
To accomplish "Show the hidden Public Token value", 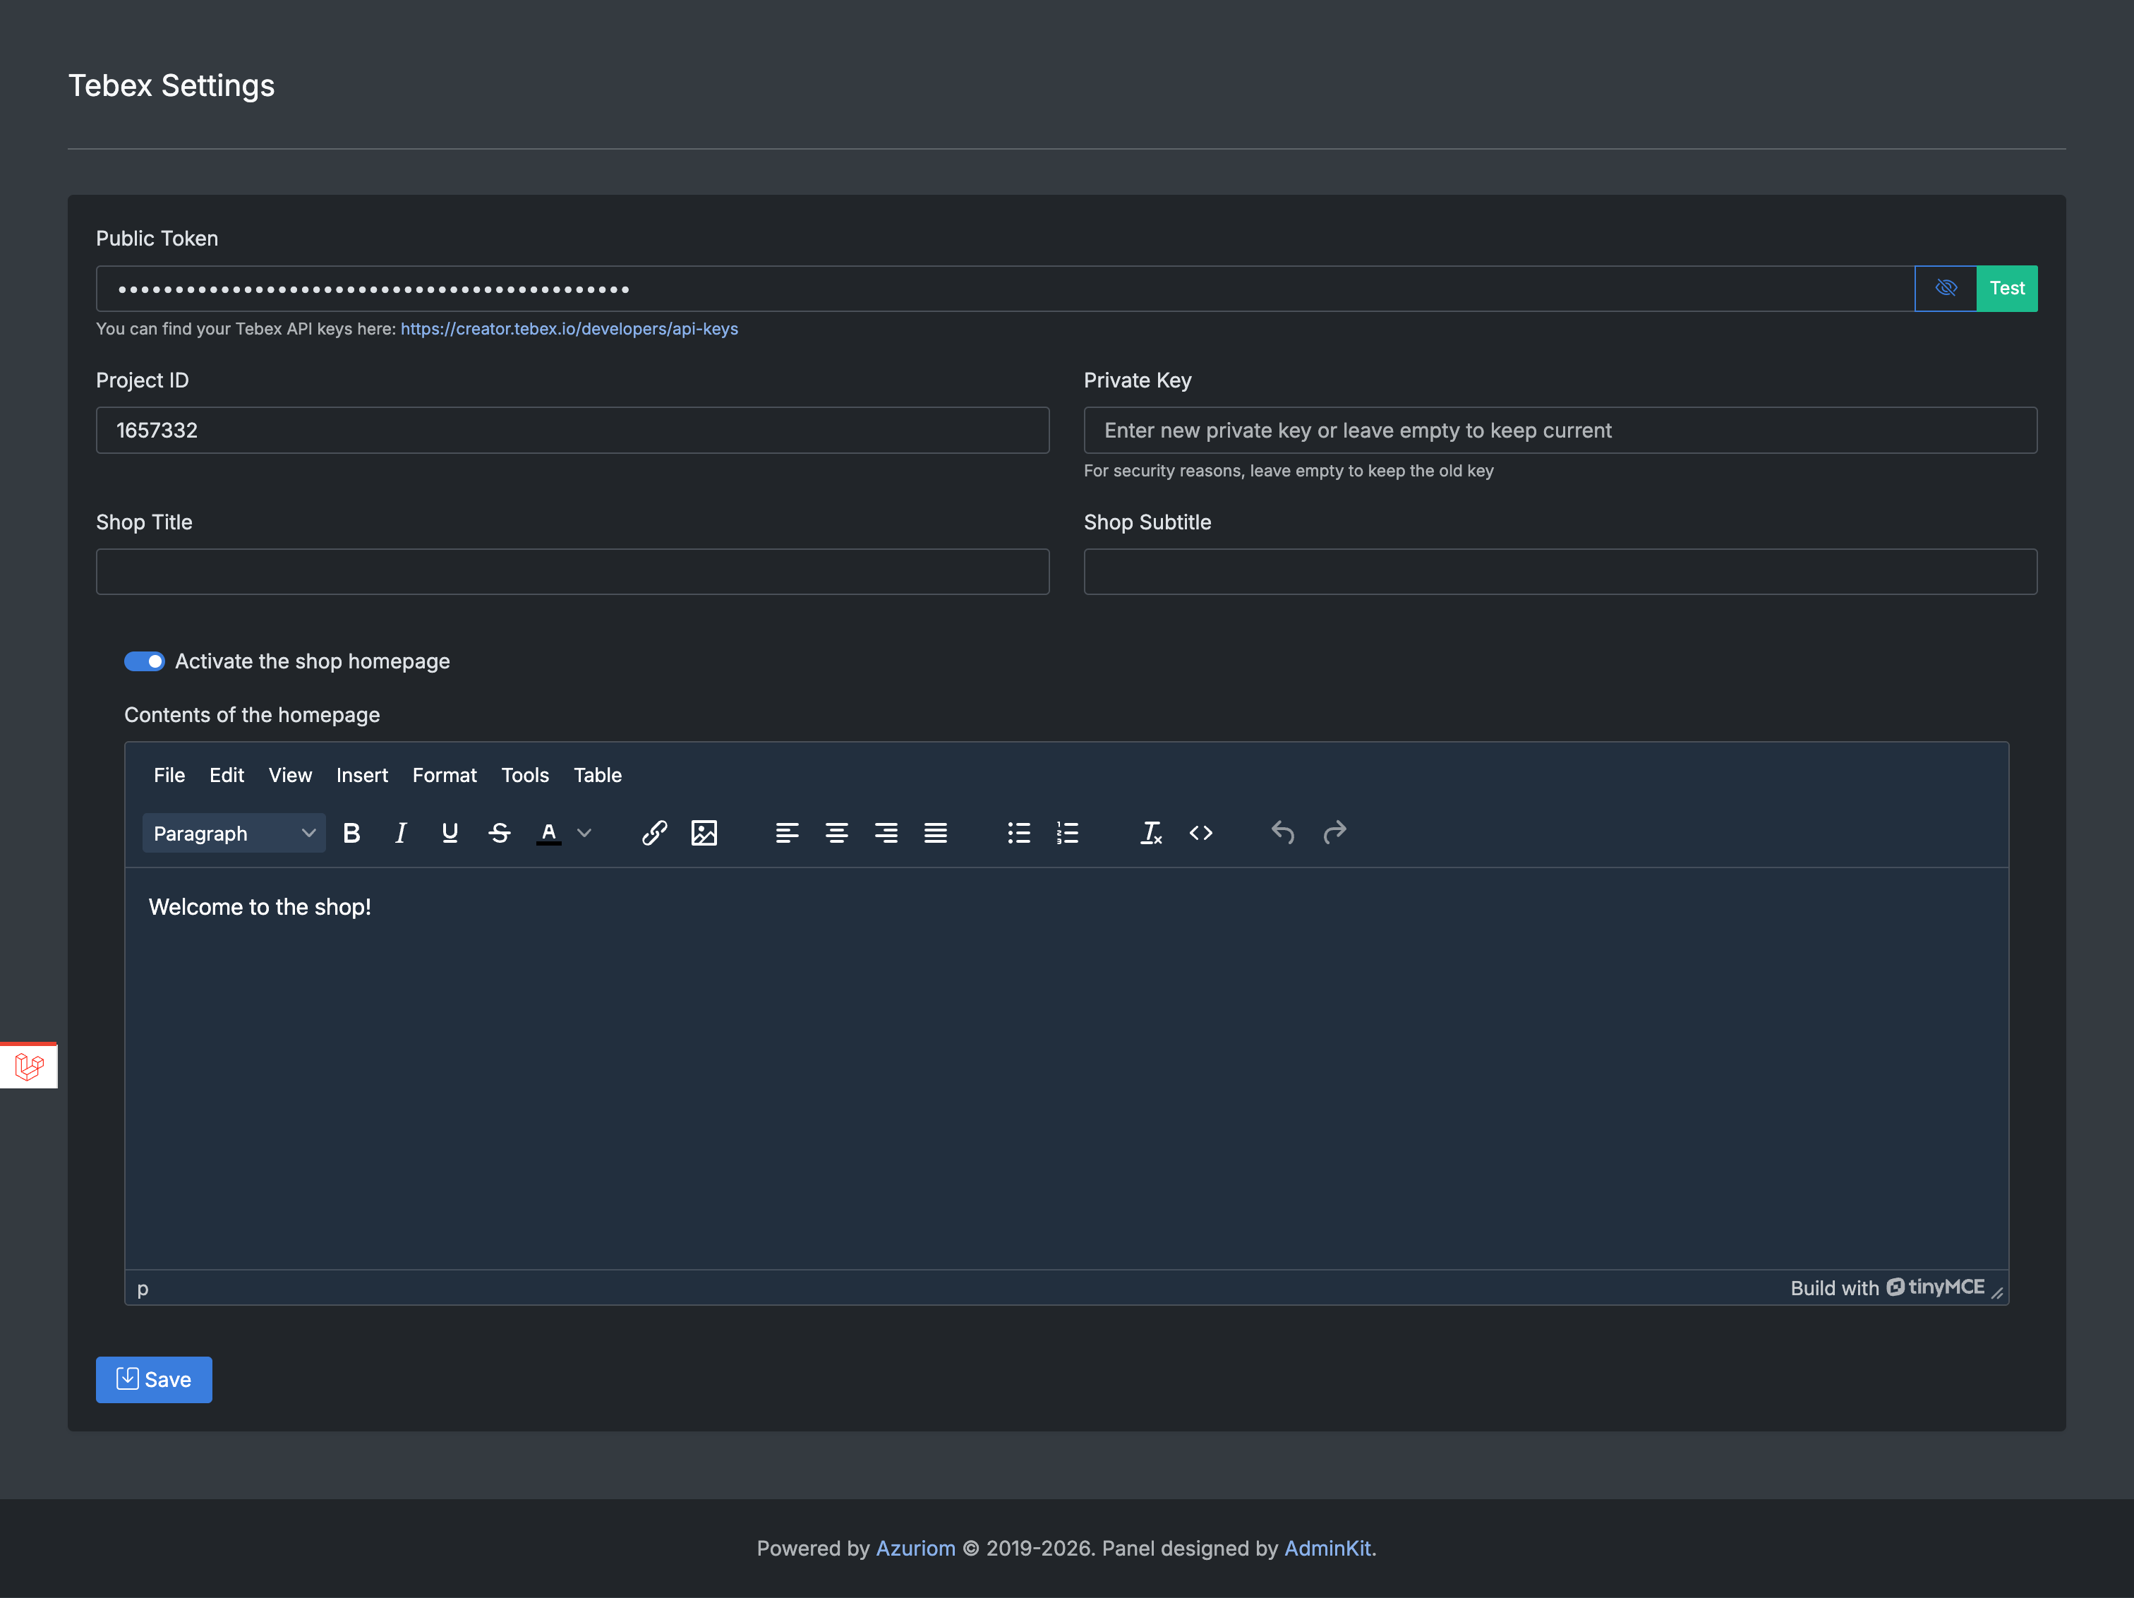I will point(1945,289).
